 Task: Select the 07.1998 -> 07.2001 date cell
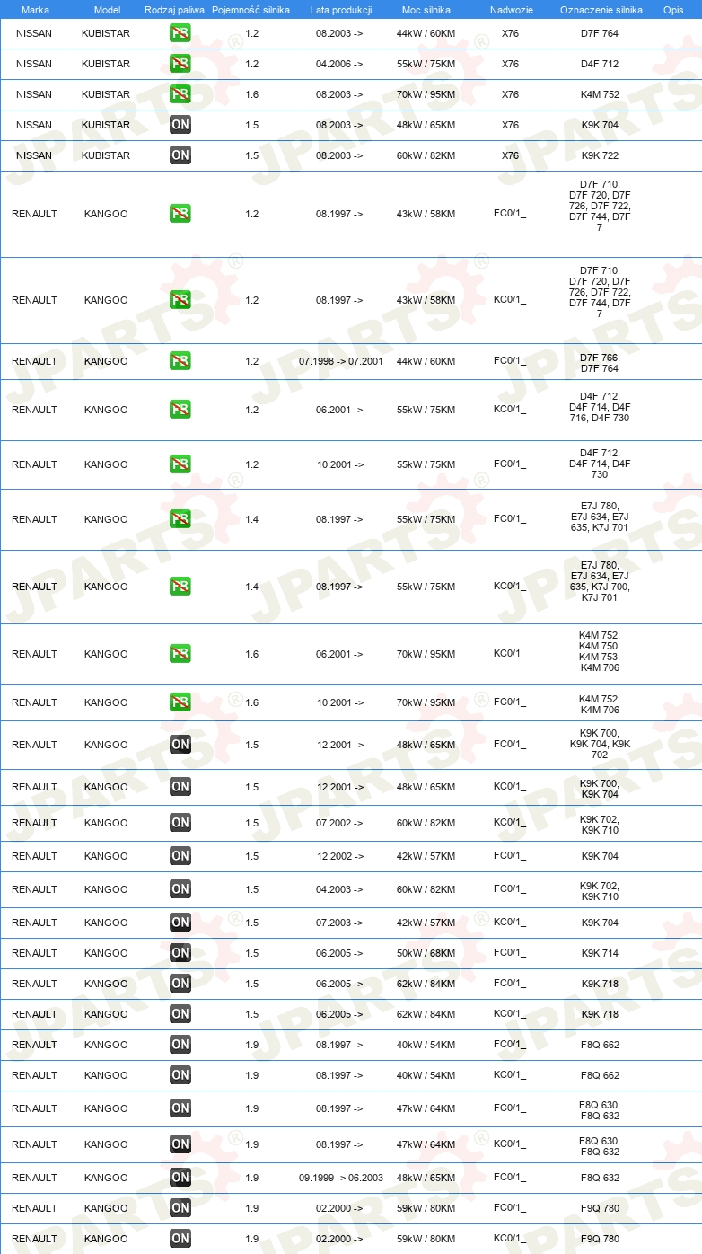coord(341,361)
